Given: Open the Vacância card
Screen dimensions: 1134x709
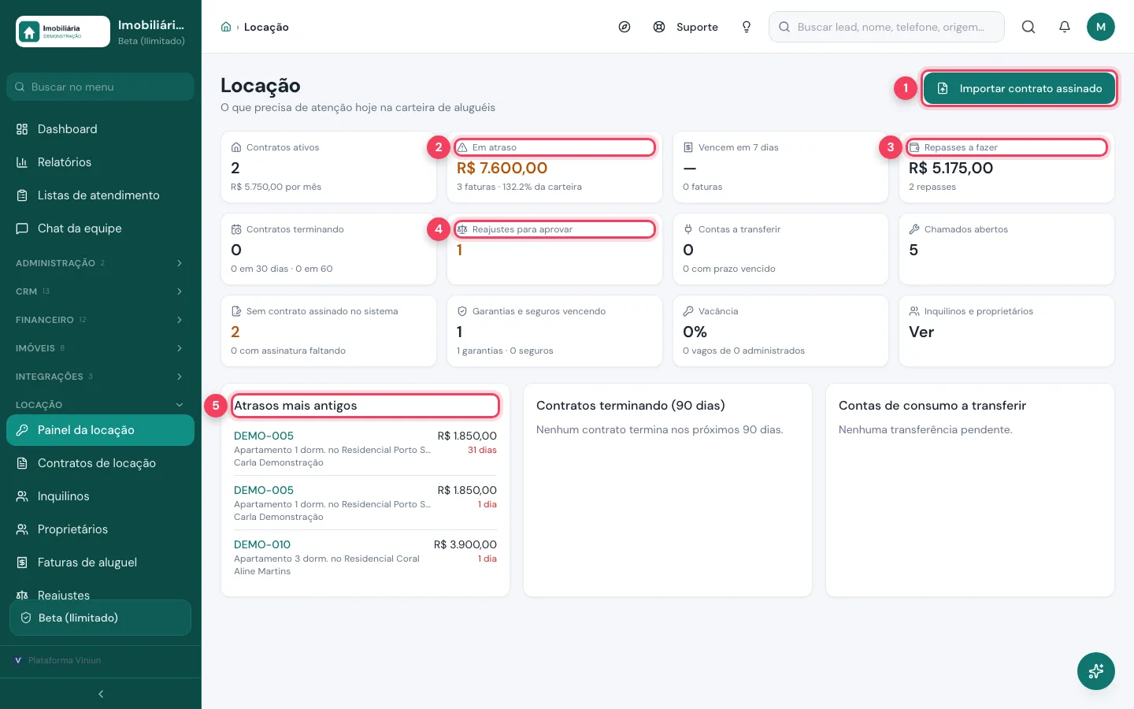Looking at the screenshot, I should (780, 331).
